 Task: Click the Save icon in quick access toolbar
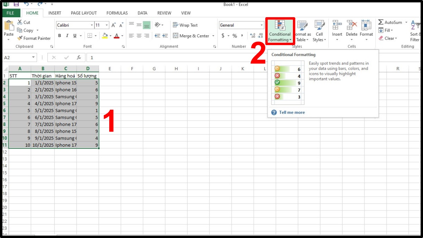click(x=16, y=4)
